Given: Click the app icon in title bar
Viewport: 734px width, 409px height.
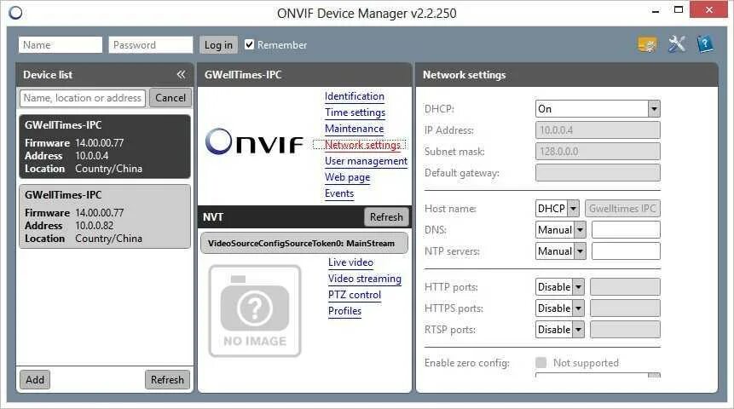Looking at the screenshot, I should point(15,13).
